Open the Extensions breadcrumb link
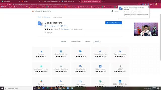Viewport: 161px width, 90px height. 47,17
